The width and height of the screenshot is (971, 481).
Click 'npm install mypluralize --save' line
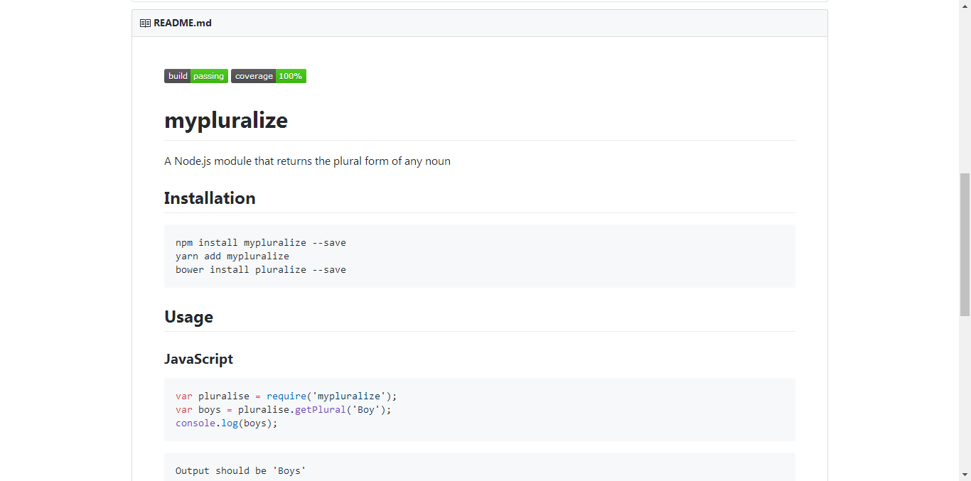[x=261, y=243]
